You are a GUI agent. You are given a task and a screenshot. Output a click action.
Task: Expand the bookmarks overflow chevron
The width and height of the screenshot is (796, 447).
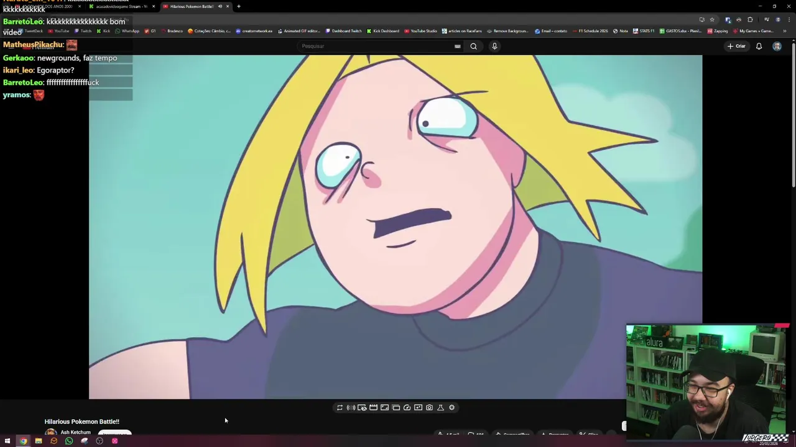point(784,31)
